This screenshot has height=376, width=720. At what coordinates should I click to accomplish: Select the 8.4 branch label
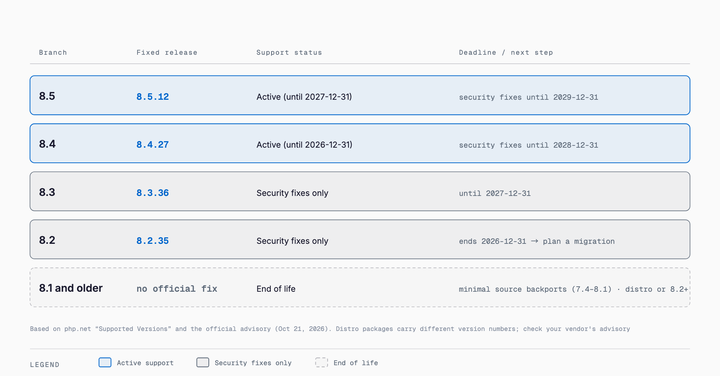pyautogui.click(x=47, y=144)
